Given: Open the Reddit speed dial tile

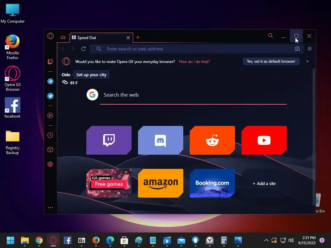Looking at the screenshot, I should click(212, 140).
